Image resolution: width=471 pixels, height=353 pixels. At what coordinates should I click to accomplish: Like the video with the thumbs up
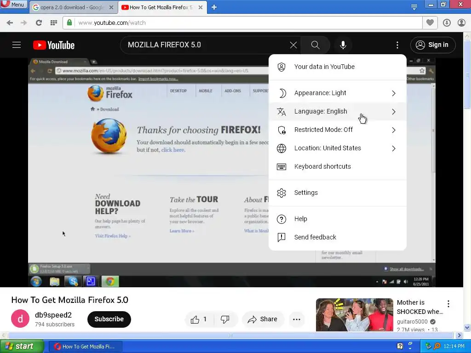pos(199,319)
